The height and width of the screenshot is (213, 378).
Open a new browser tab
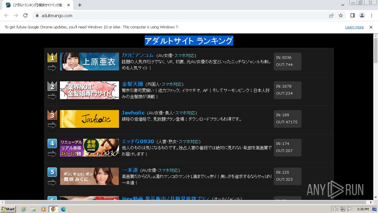pos(80,5)
